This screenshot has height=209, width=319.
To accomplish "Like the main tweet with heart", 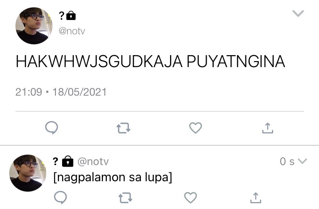I will 196,128.
